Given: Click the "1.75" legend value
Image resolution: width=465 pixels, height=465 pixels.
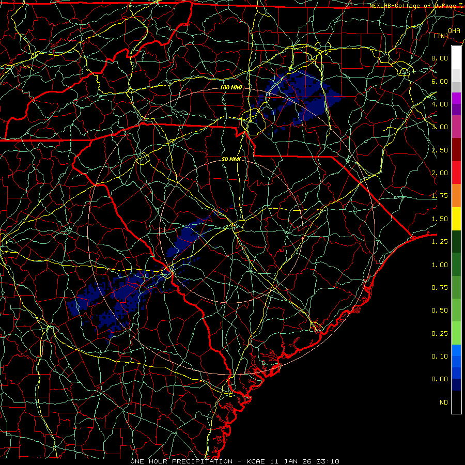Looking at the screenshot, I should [440, 196].
